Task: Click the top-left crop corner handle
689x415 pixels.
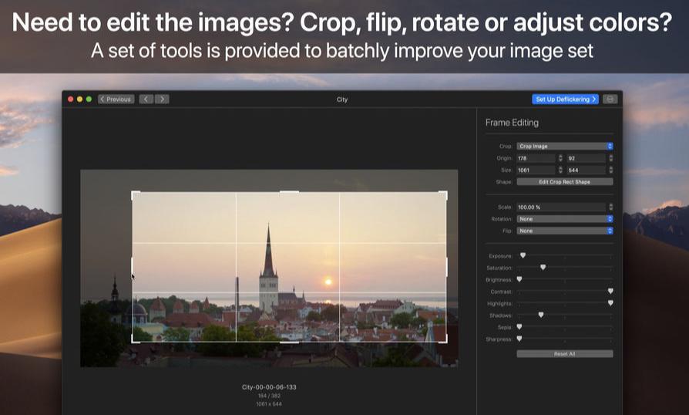Action: coord(134,193)
